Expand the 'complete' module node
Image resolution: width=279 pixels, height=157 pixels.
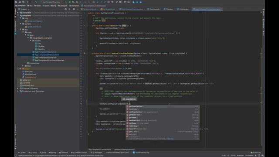pos(18,13)
